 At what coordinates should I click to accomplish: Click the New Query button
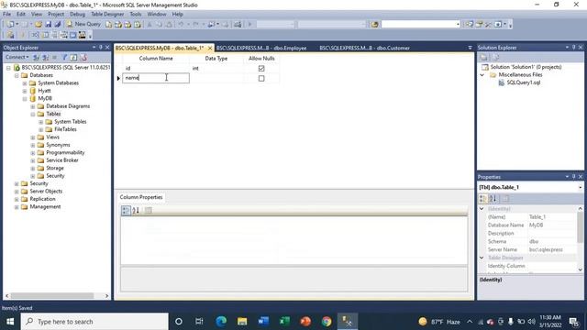(x=83, y=25)
